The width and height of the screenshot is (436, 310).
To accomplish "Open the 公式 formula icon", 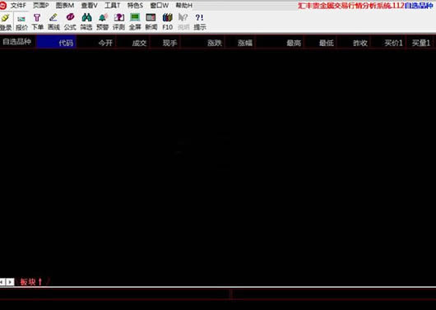I will coord(70,17).
